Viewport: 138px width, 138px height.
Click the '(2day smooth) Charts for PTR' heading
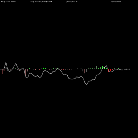[x=41, y=2]
